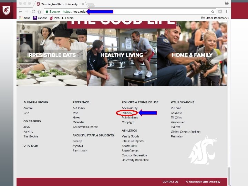Click the Policies link in the footer
Screen dimensions: 248x186
pos(127,113)
